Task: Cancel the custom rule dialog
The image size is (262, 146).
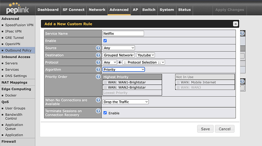Action: [x=224, y=129]
